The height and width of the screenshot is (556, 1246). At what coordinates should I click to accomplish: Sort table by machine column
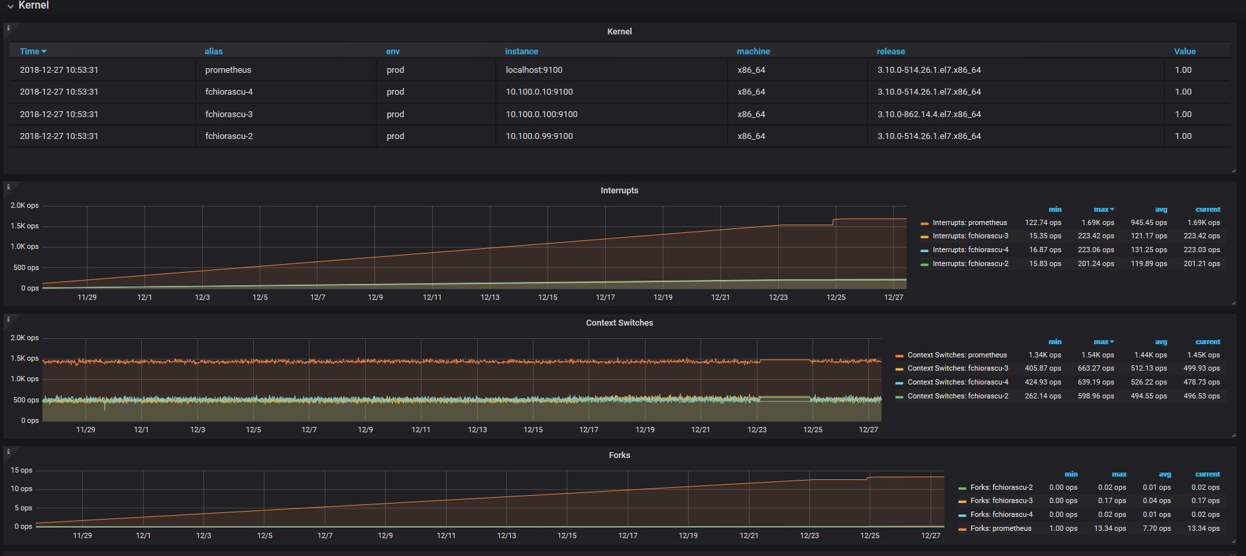coord(754,51)
